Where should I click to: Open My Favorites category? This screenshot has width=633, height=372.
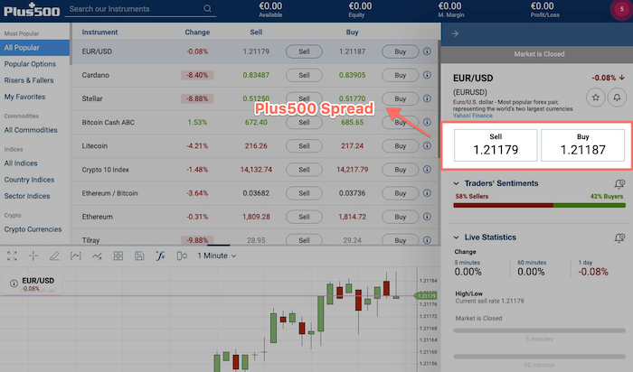[24, 97]
